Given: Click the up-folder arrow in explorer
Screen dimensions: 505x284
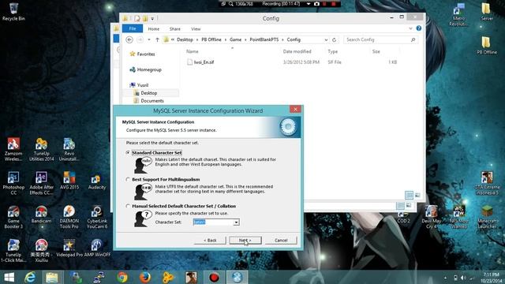Looking at the screenshot, I should (157, 39).
